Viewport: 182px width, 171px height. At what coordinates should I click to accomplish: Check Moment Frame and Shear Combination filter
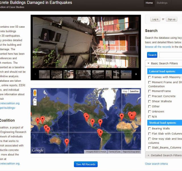point(150,82)
